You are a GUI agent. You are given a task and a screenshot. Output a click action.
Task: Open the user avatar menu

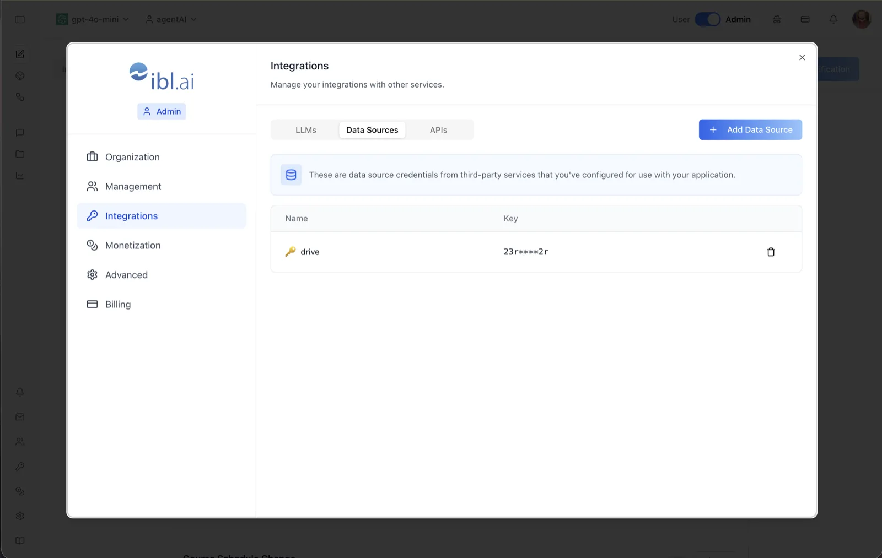862,19
